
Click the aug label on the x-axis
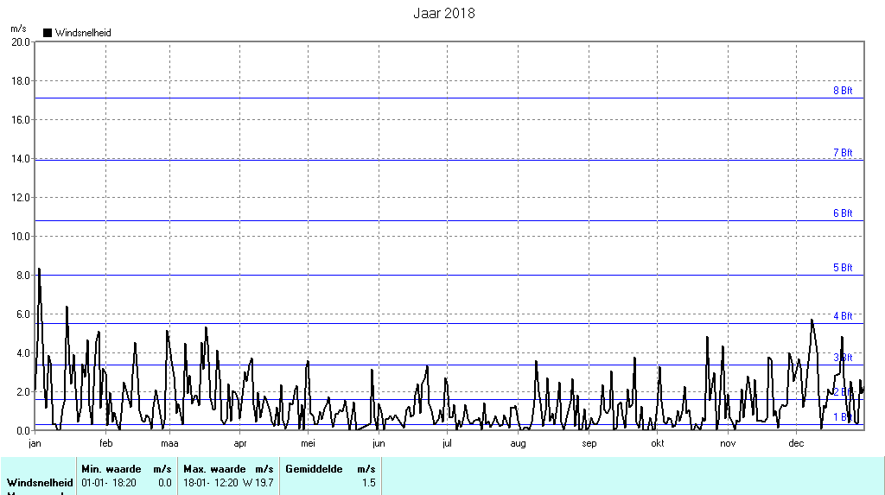click(519, 443)
